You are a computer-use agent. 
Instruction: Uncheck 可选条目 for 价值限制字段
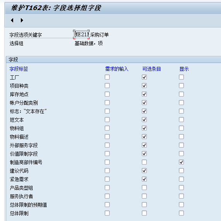coord(144,154)
